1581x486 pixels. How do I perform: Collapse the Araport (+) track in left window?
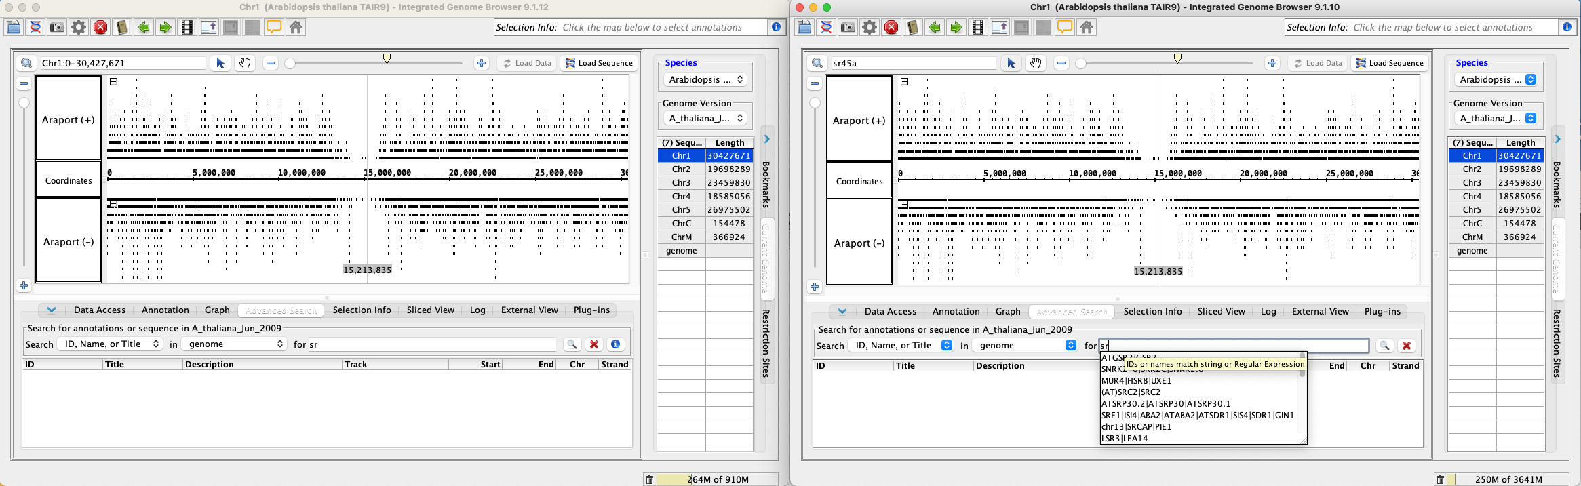(x=114, y=81)
